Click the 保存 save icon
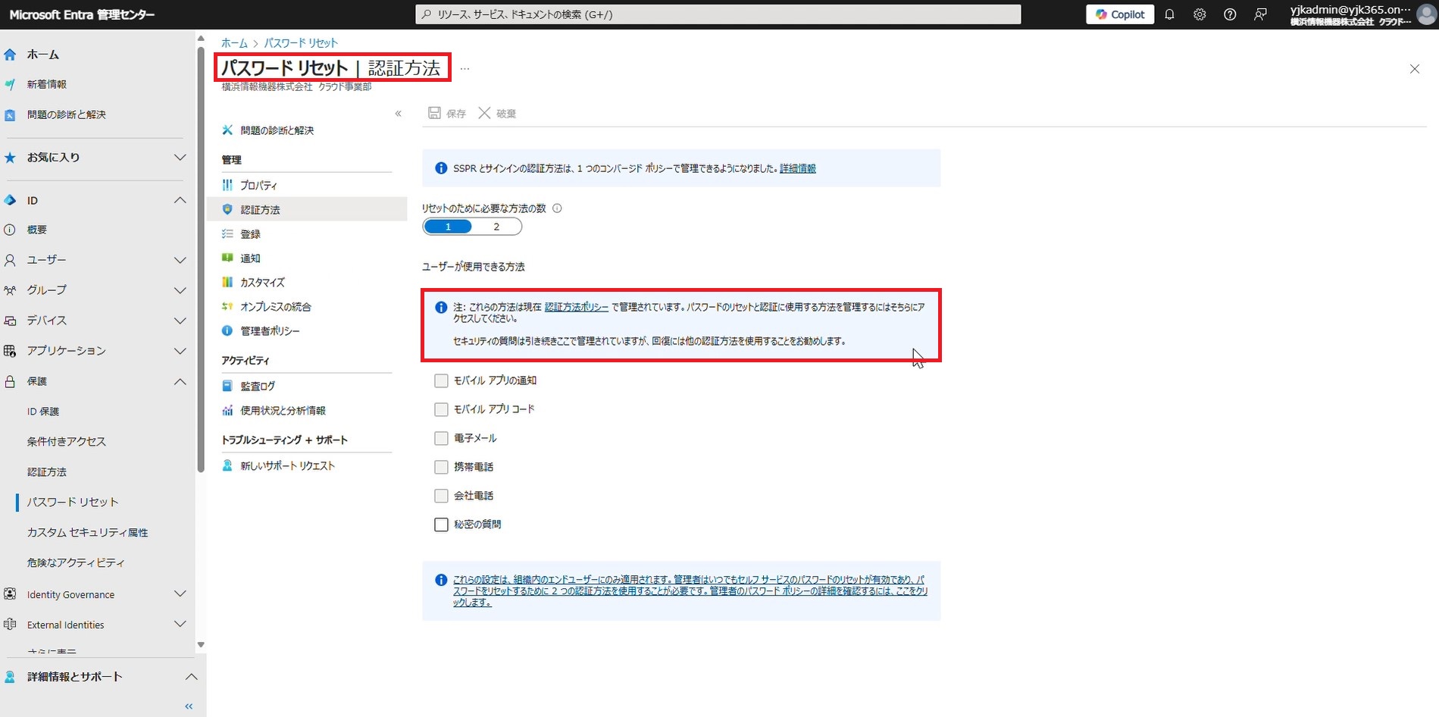The image size is (1439, 717). click(x=435, y=113)
